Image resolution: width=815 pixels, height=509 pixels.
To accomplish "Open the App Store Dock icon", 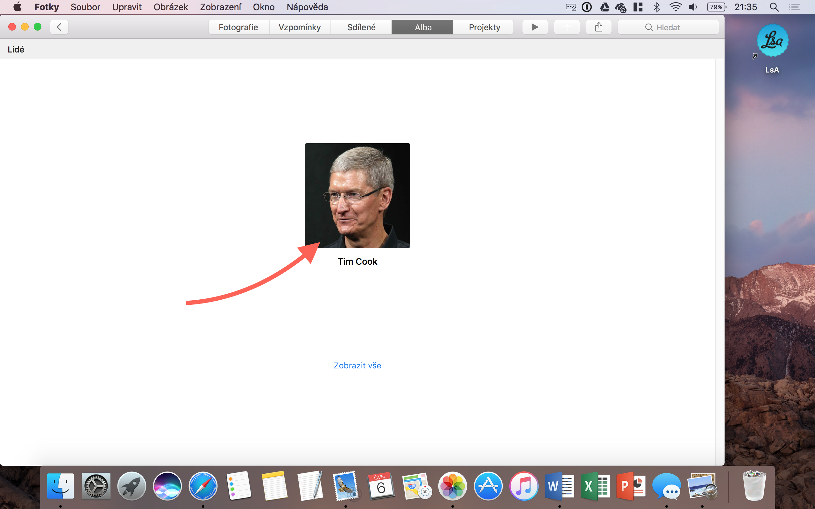I will click(488, 486).
